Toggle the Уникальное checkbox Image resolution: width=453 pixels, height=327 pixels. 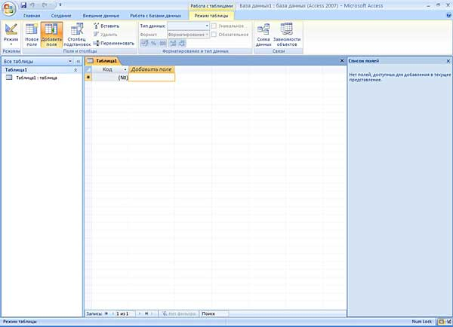pos(214,26)
